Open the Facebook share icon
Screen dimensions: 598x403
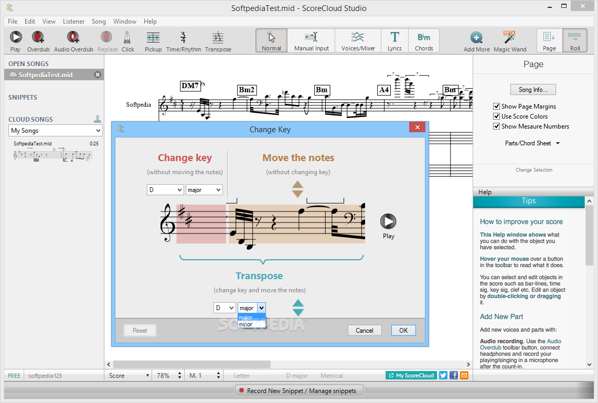click(x=453, y=376)
